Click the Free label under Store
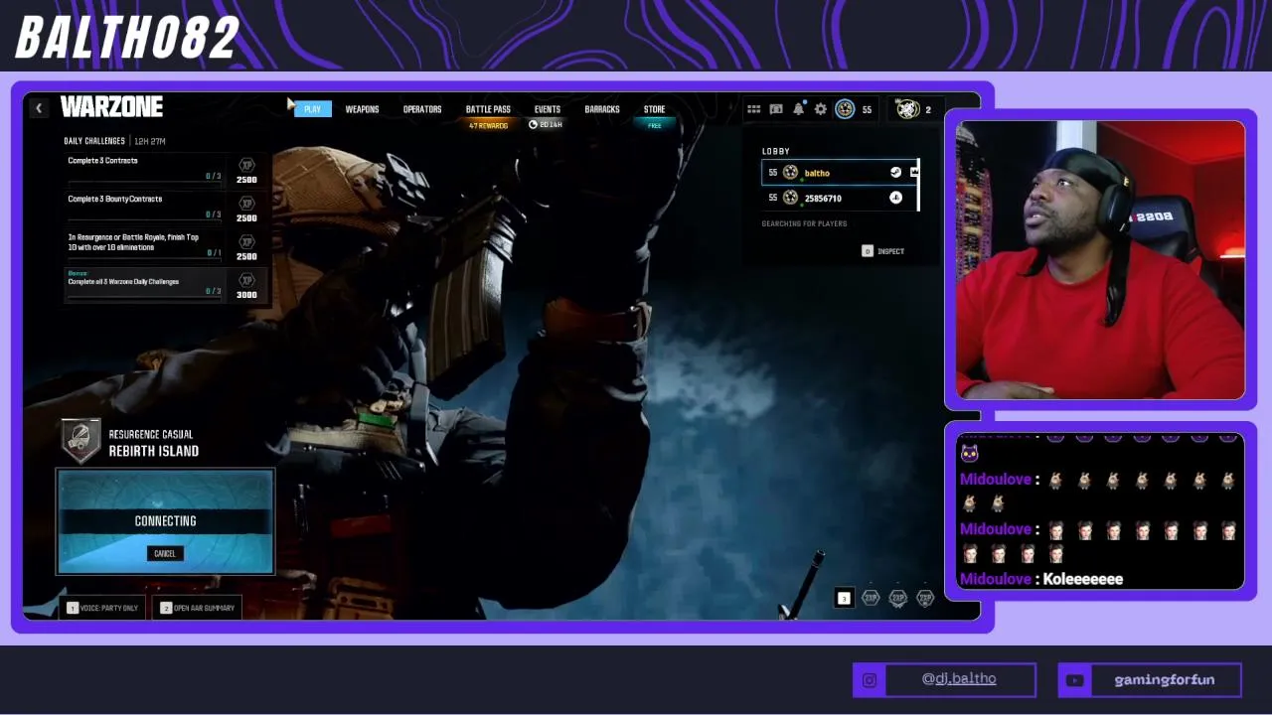1272x715 pixels. pos(654,126)
